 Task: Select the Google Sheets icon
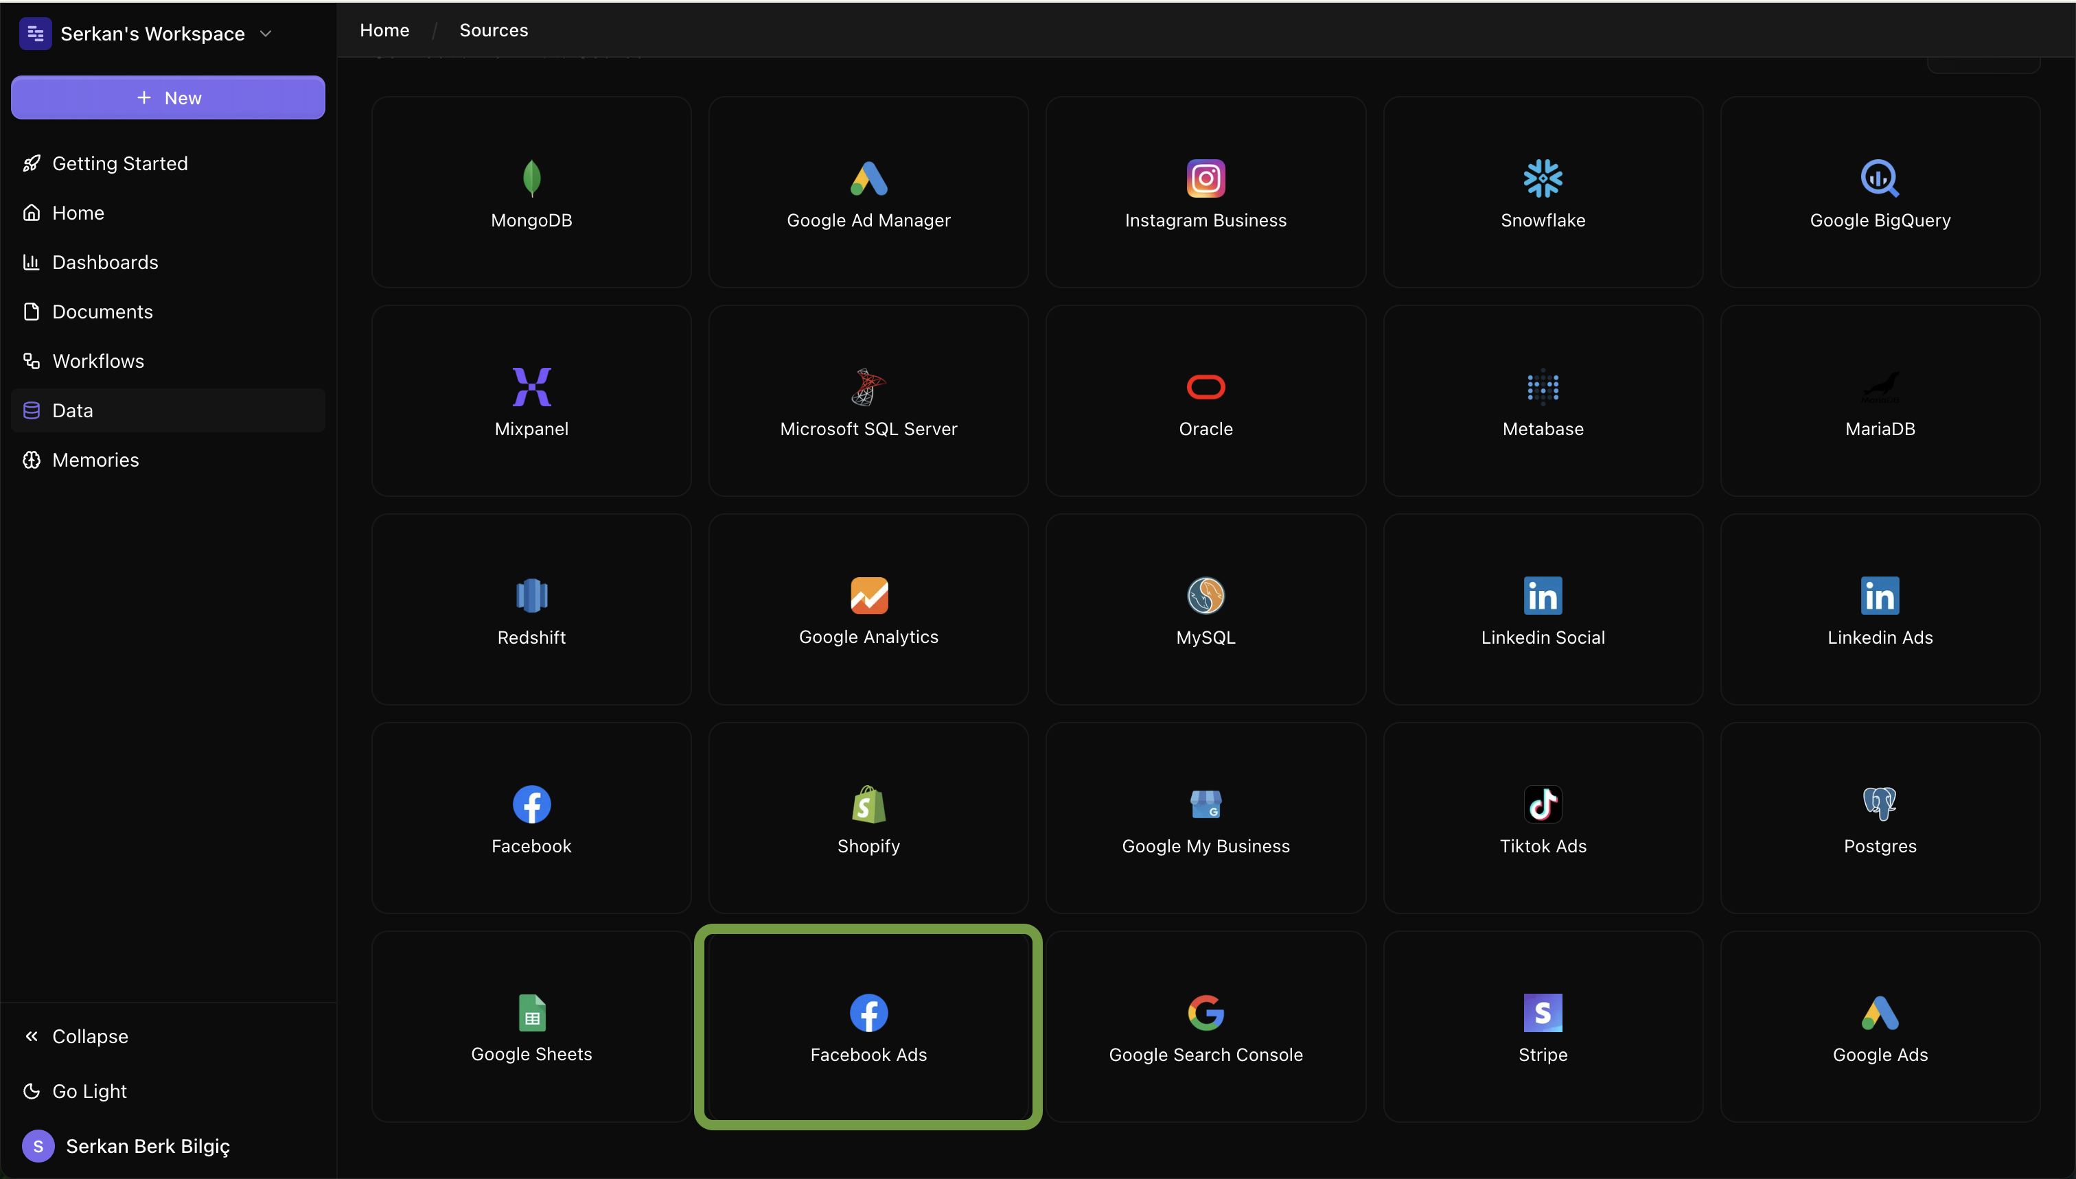[531, 1013]
